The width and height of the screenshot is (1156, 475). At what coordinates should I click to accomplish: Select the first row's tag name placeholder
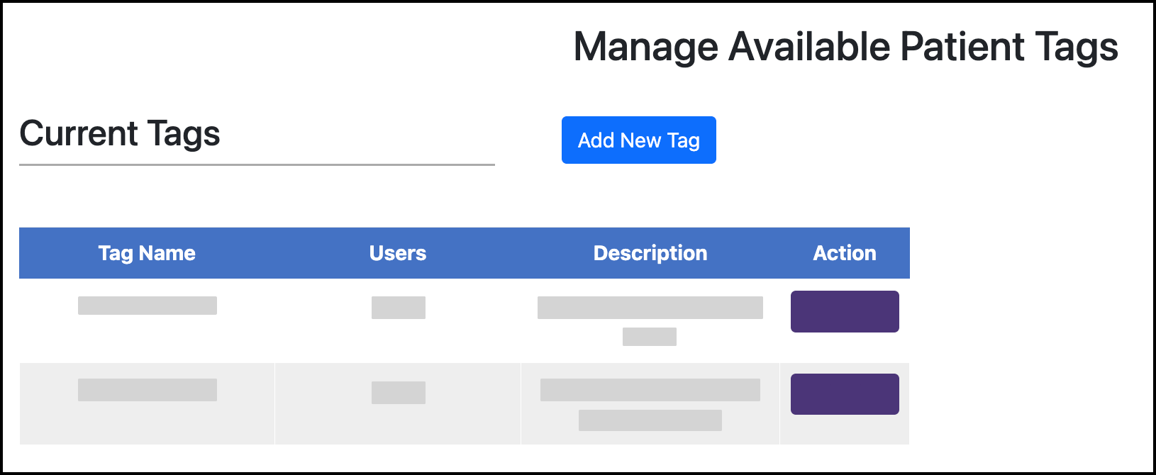pos(148,306)
